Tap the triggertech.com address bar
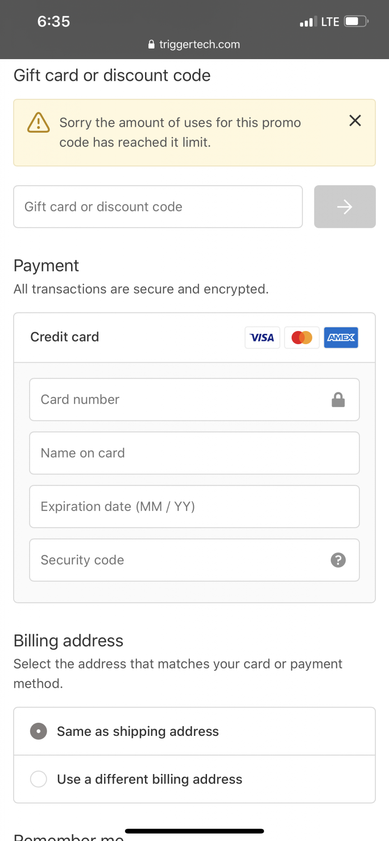This screenshot has height=841, width=389. click(x=194, y=44)
